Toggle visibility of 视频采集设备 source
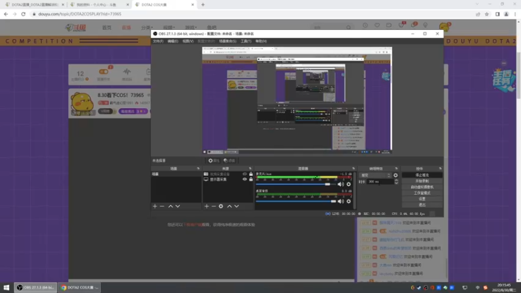Viewport: 521px width, 293px height. point(245,174)
